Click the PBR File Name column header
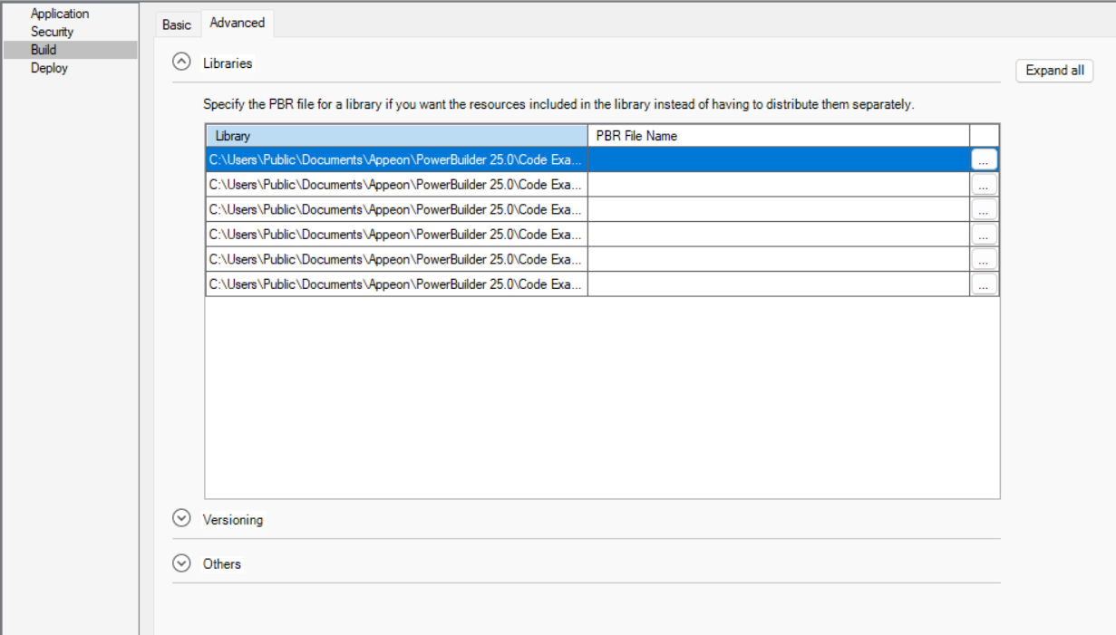This screenshot has height=635, width=1116. click(x=778, y=136)
